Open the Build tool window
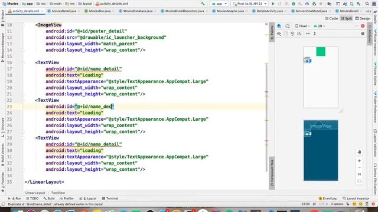The image size is (378, 212). point(49,198)
